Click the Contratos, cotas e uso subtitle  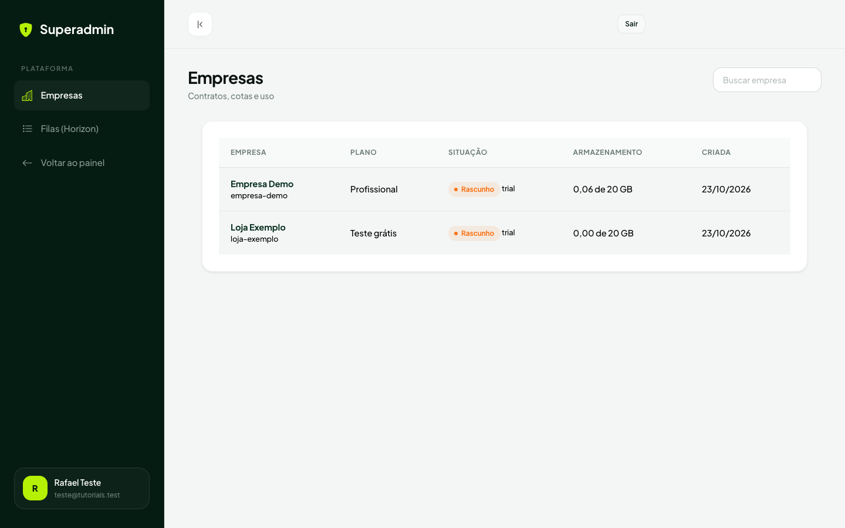[x=231, y=96]
